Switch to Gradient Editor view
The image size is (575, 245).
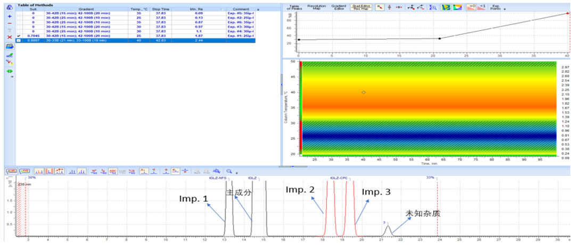(x=338, y=7)
